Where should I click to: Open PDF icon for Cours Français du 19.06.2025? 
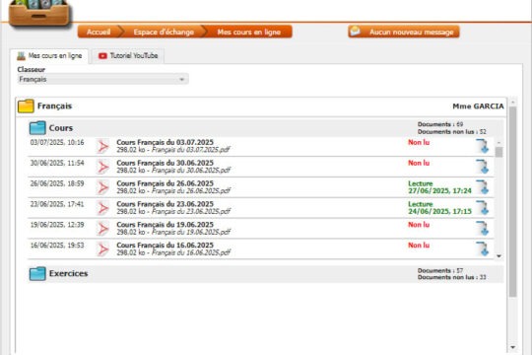click(103, 229)
